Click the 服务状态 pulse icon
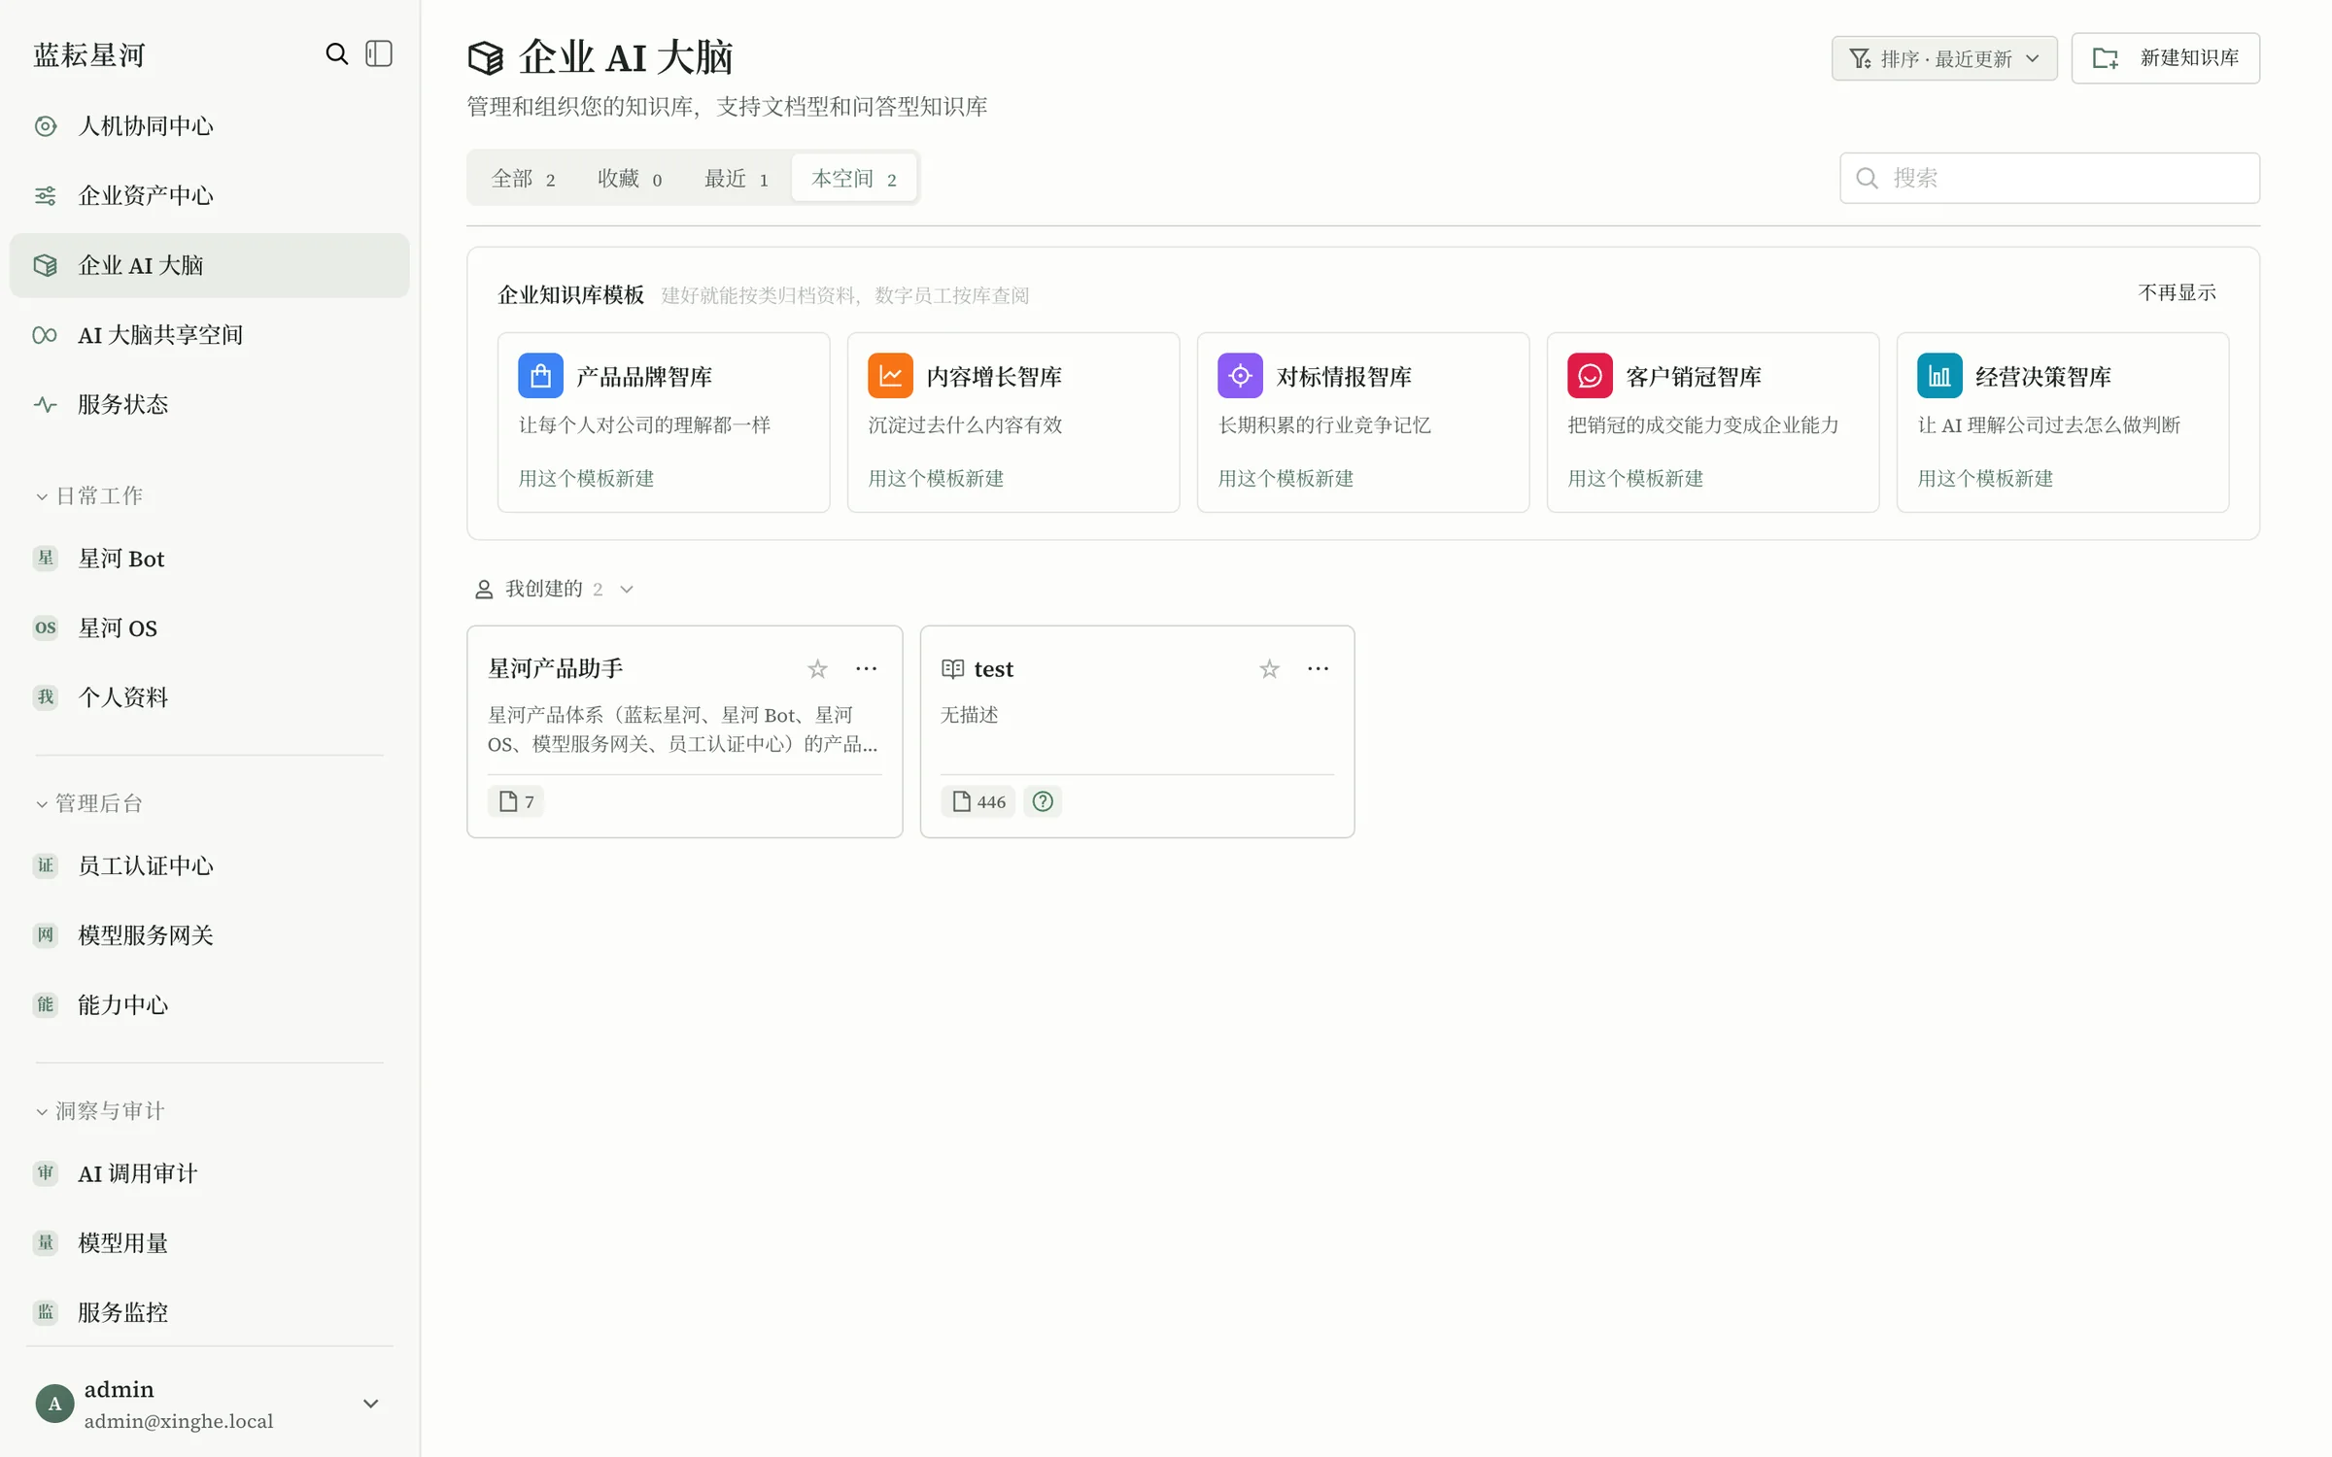2332x1457 pixels. 46,404
